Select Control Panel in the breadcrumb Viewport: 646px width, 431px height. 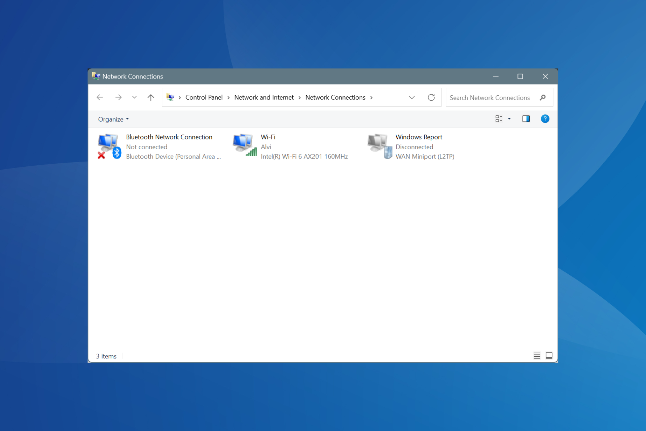pos(204,97)
